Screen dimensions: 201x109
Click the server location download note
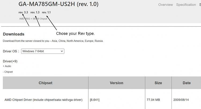click(x=53, y=41)
